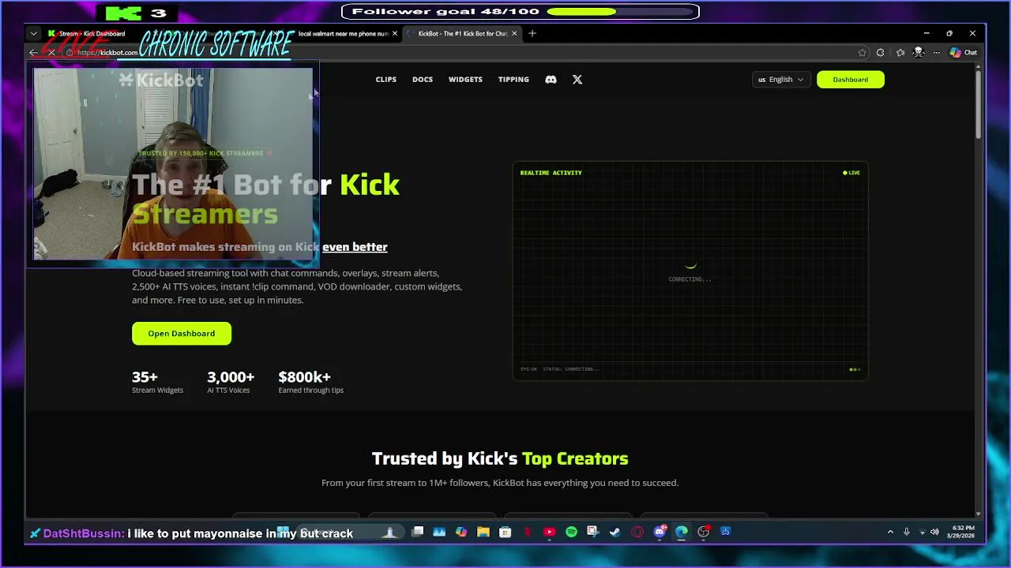
Task: Click 'Trusted by Kick's Top Creators' heading
Action: click(500, 458)
